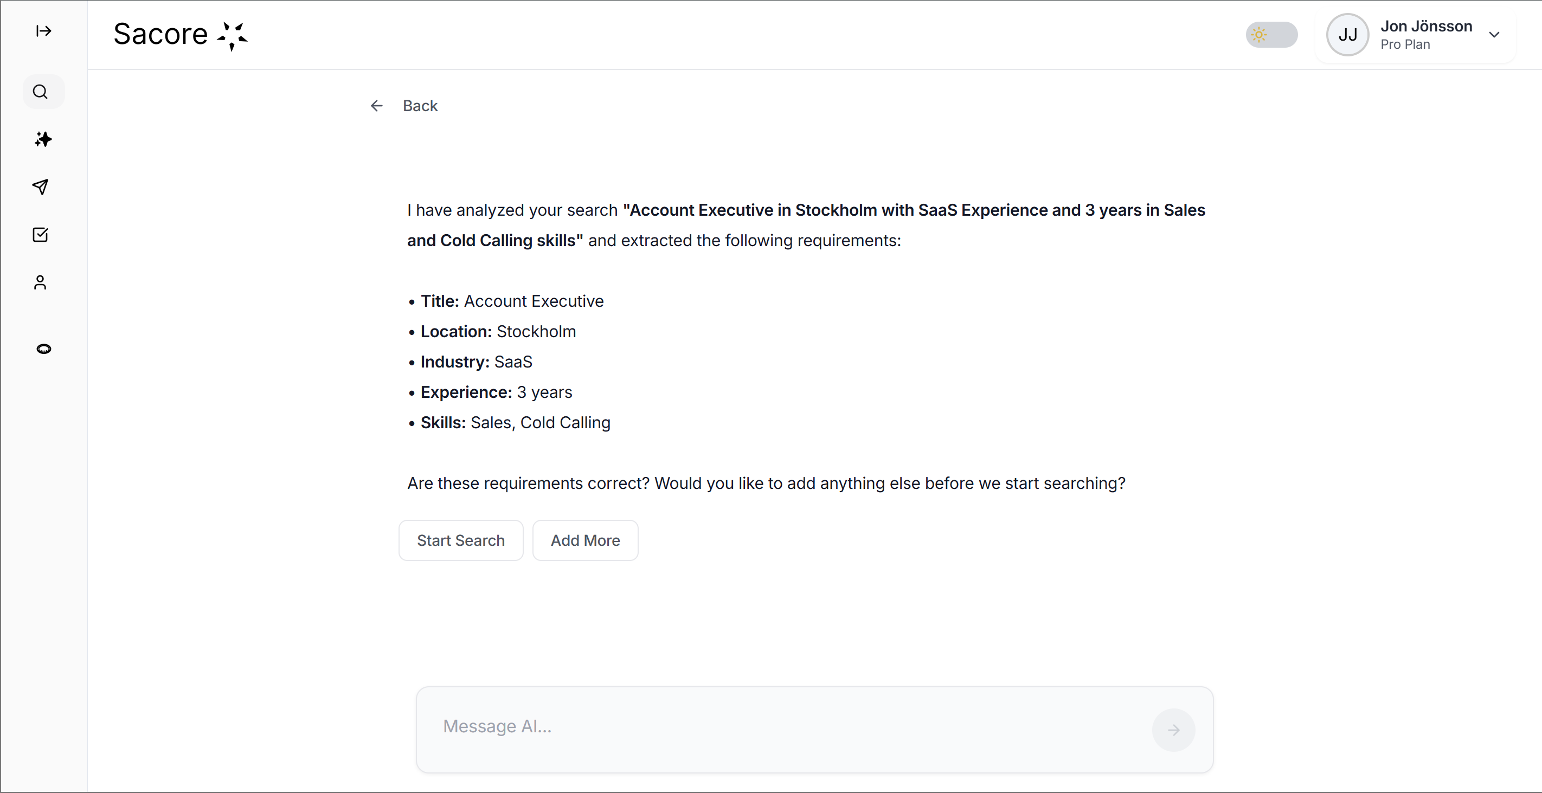Open the tasks checkbox icon in sidebar
The height and width of the screenshot is (793, 1542).
tap(40, 235)
